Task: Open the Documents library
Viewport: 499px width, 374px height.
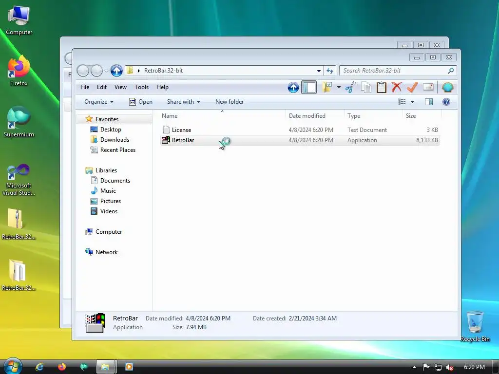Action: 115,181
